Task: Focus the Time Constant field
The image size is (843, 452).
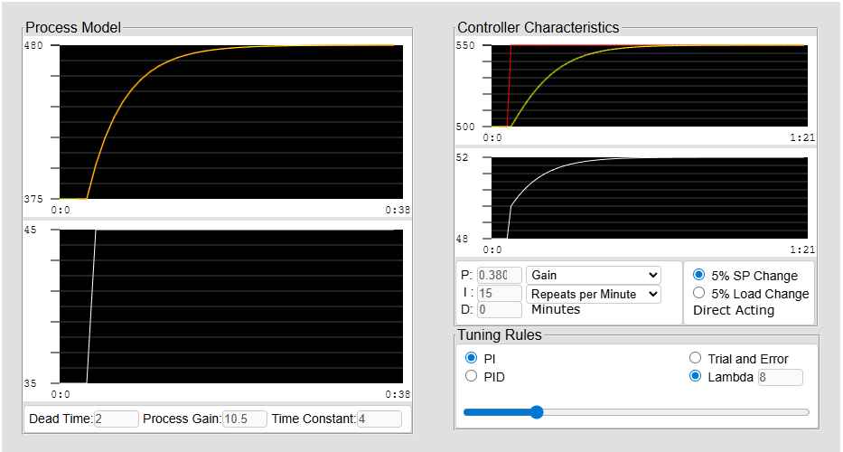Action: coord(379,419)
